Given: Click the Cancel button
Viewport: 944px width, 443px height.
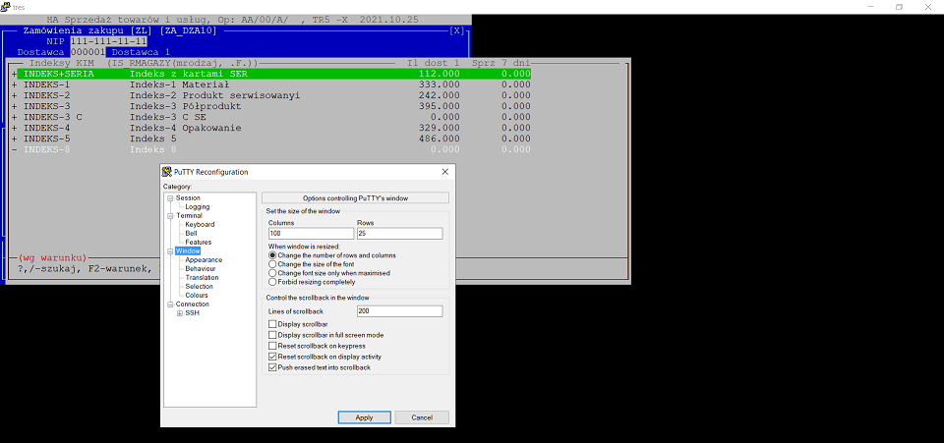Looking at the screenshot, I should point(422,417).
